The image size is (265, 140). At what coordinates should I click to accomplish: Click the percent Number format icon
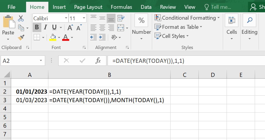pyautogui.click(x=141, y=20)
